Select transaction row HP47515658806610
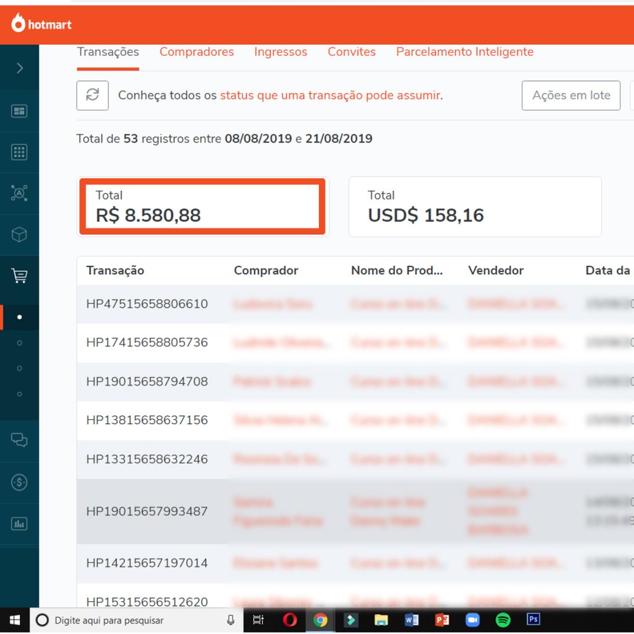Screen dimensions: 634x634 click(147, 304)
